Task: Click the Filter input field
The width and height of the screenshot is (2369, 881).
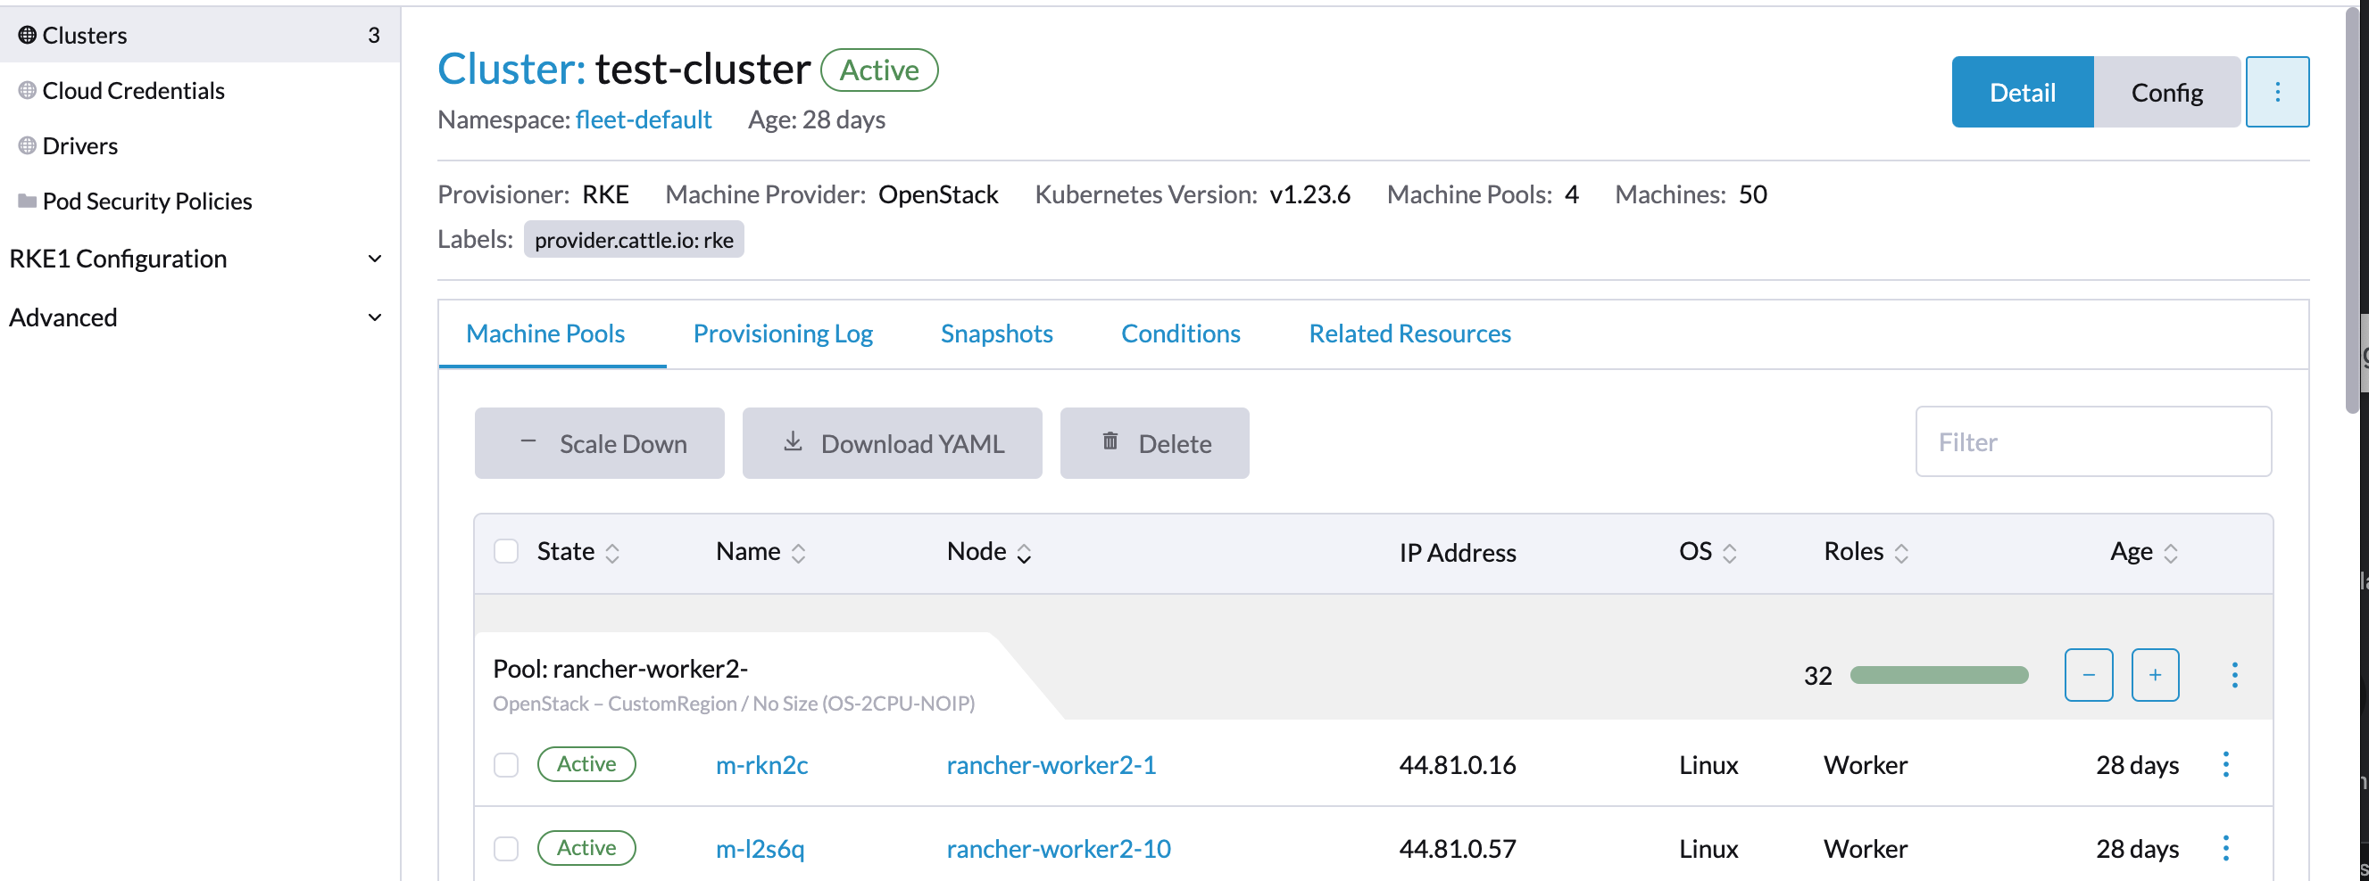Action: pos(2093,442)
